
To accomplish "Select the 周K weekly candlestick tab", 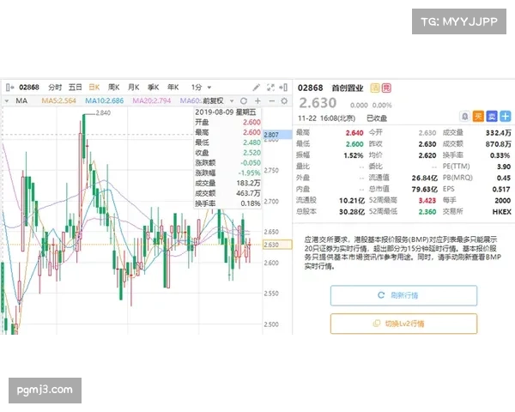I will [113, 88].
